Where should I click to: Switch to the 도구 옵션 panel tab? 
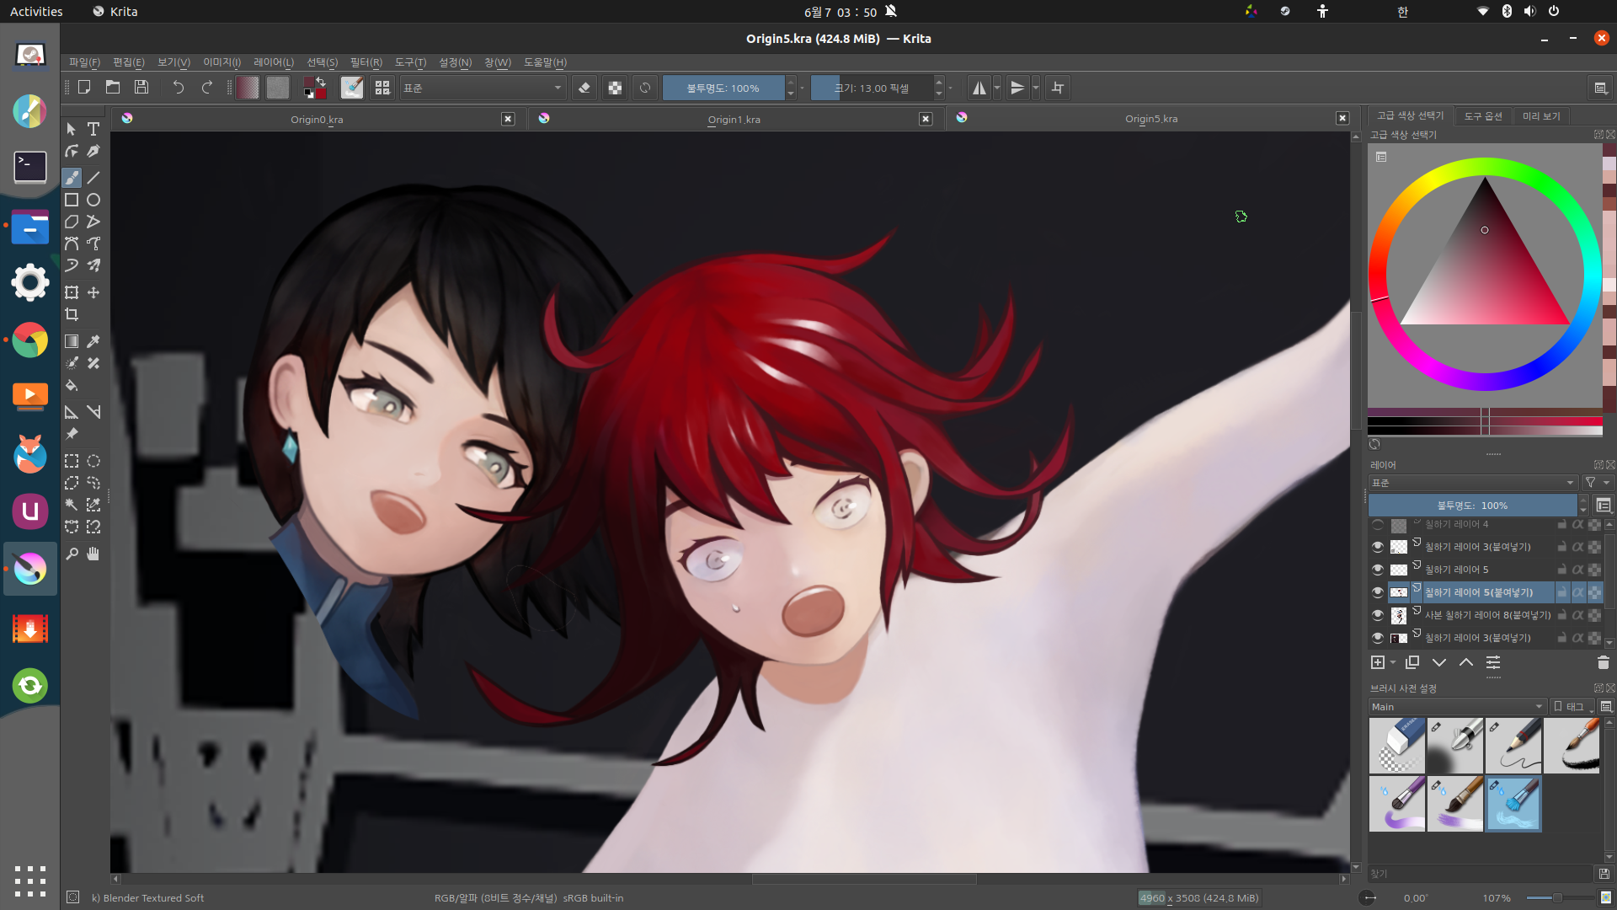click(1482, 116)
